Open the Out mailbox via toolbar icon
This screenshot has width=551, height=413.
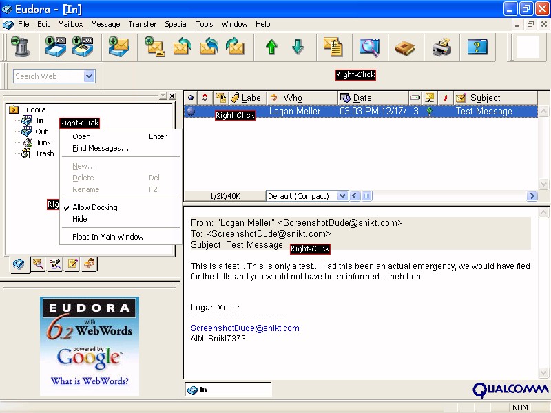click(x=83, y=47)
